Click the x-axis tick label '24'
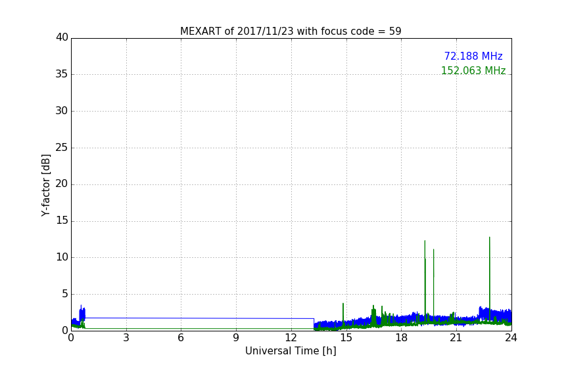Image resolution: width=568 pixels, height=378 pixels. [511, 338]
